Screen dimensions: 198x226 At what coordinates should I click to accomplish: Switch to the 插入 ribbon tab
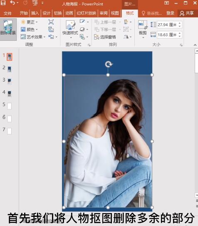[35, 13]
